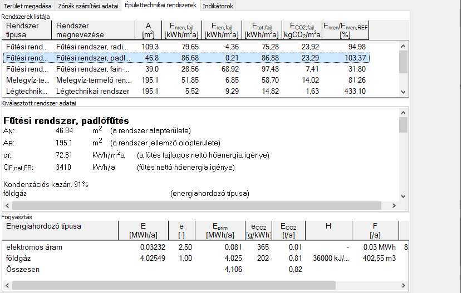Viewport: 462px width, 293px height.
Task: Click systems list scroll down arrow
Action: 404,92
